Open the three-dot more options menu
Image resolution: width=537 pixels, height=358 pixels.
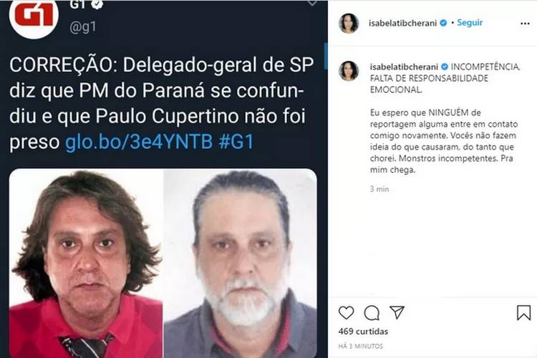point(525,24)
